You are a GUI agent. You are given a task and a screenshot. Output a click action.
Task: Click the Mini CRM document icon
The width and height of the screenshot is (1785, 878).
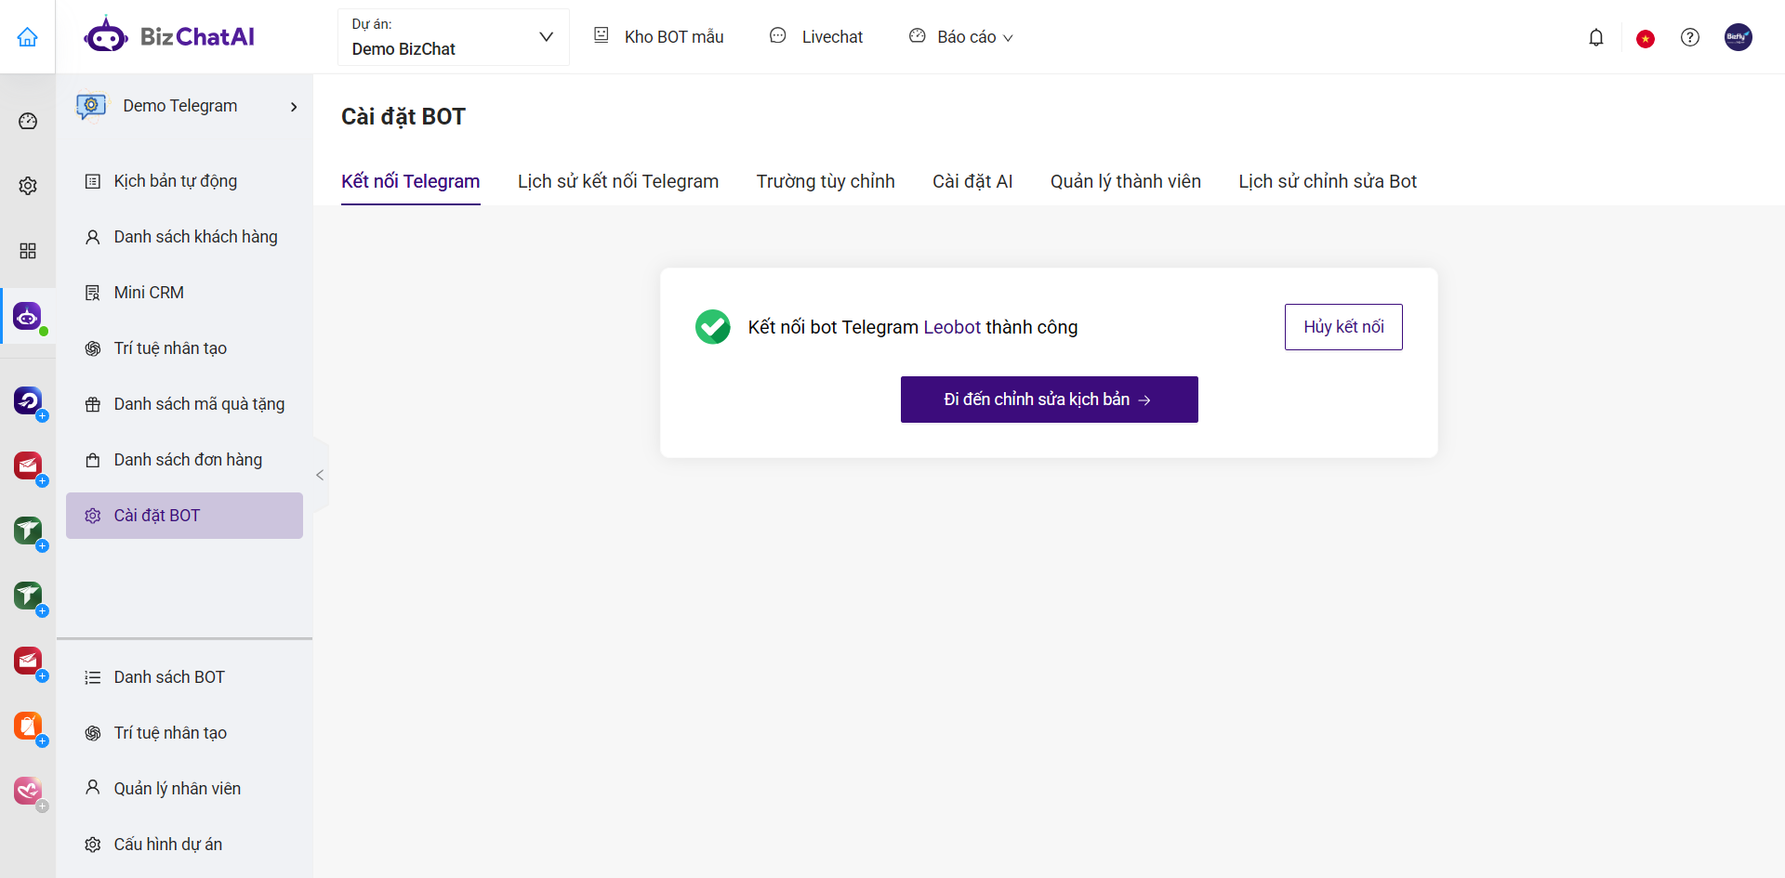pyautogui.click(x=93, y=293)
